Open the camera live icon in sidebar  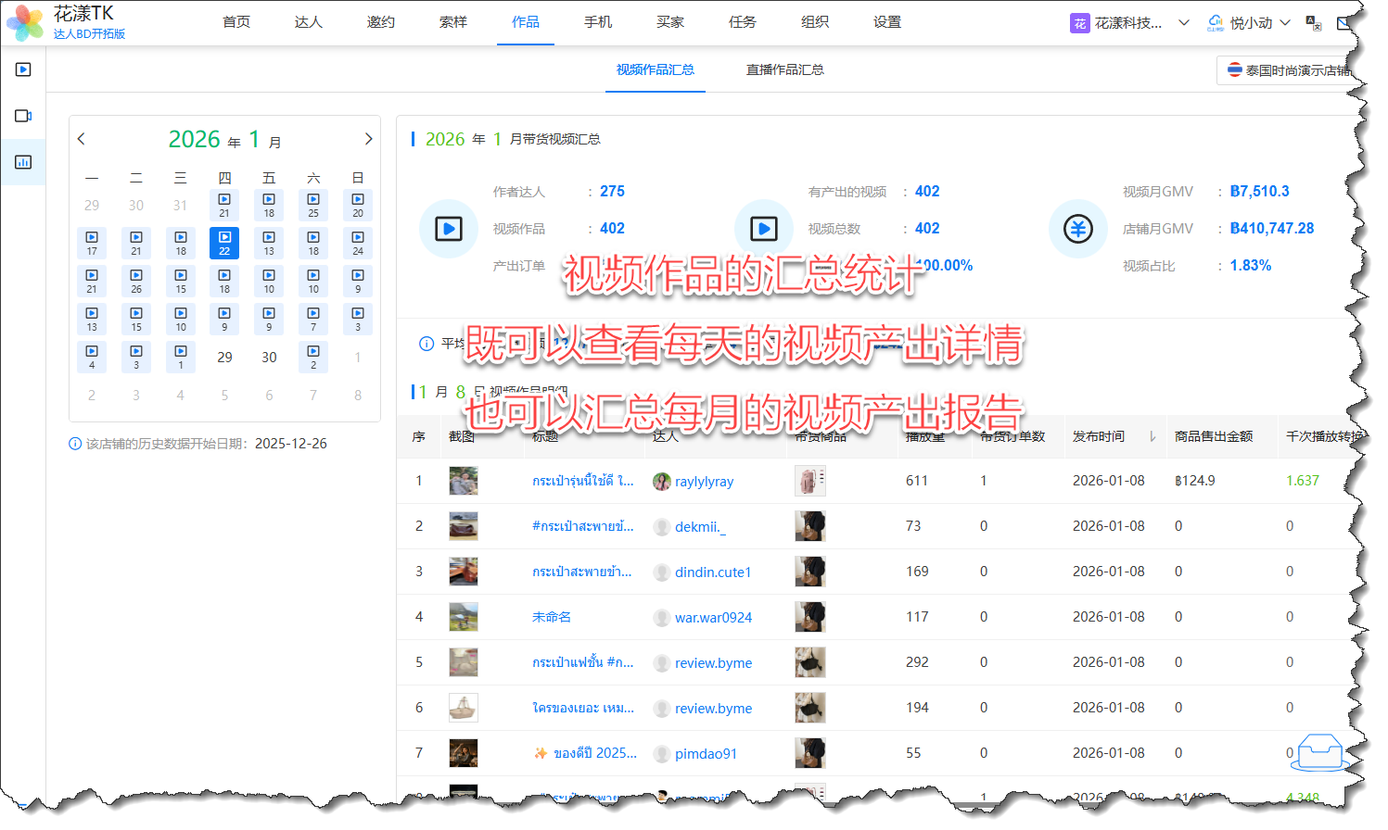23,116
